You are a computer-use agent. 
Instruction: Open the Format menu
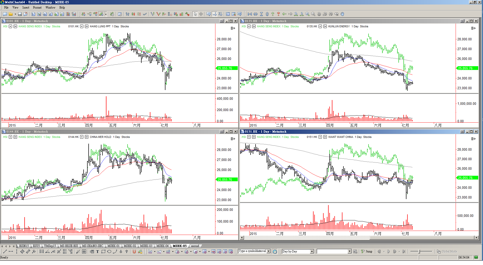tap(37, 8)
